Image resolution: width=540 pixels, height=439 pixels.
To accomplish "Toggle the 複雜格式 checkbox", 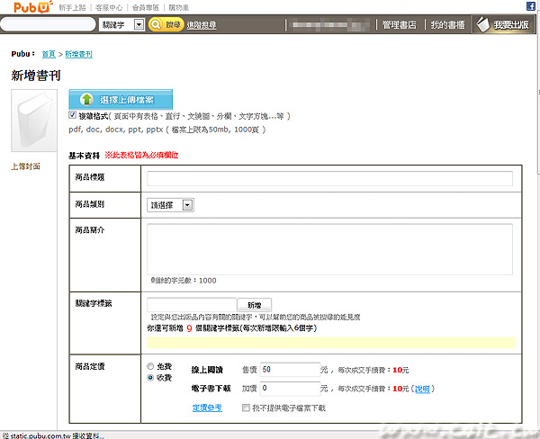I will (72, 115).
